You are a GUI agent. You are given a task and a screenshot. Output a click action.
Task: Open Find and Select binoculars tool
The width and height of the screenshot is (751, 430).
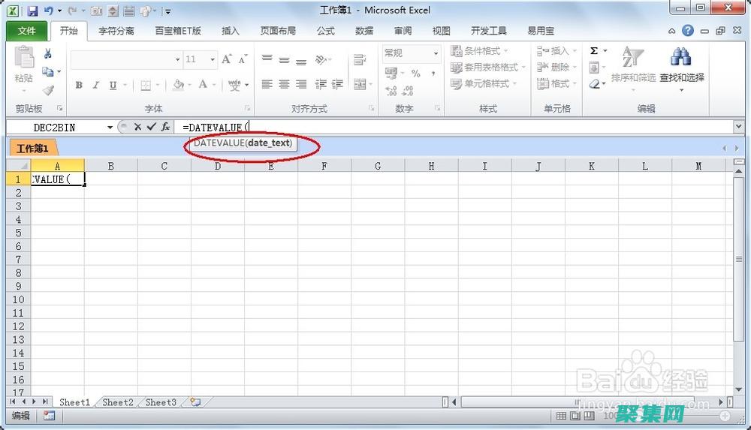(x=681, y=59)
